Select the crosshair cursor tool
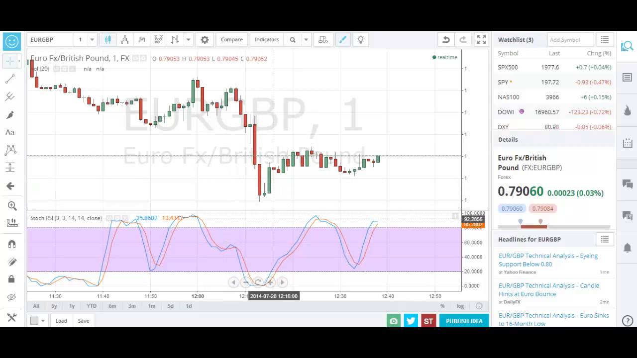 click(x=10, y=61)
